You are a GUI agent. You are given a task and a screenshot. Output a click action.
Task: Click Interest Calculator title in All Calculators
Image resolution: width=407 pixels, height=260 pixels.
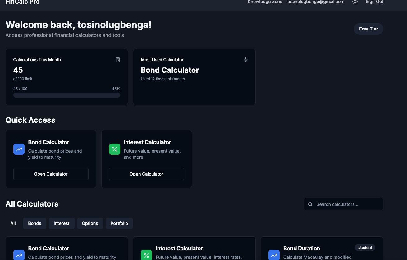point(179,249)
